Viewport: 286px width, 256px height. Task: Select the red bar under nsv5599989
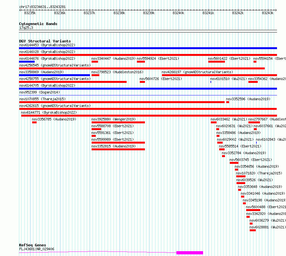(x=118, y=143)
